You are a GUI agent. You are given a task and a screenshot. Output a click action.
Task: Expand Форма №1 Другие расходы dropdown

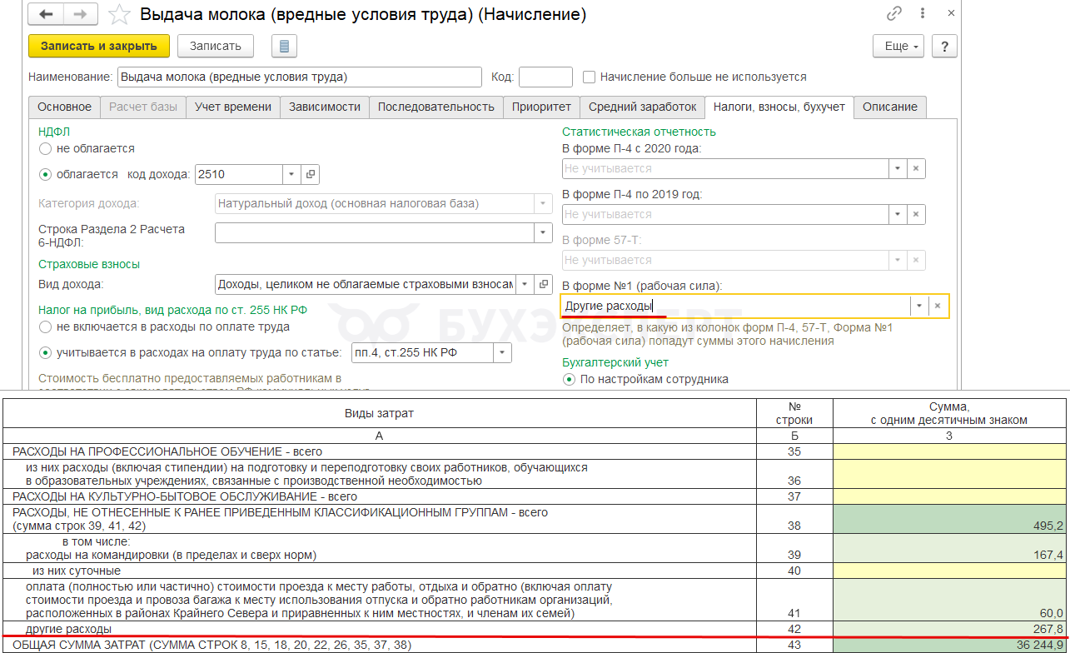pos(919,306)
